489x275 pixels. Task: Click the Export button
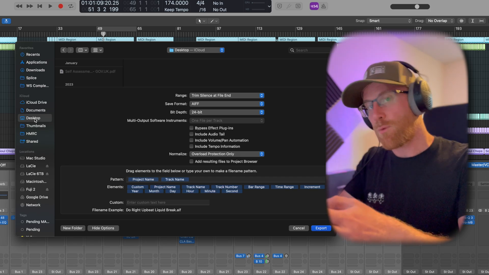(x=321, y=228)
